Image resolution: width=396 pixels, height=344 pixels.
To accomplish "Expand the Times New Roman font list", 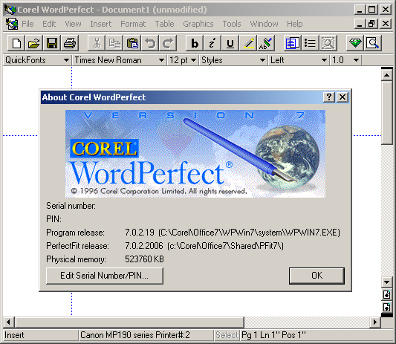I will 119,60.
